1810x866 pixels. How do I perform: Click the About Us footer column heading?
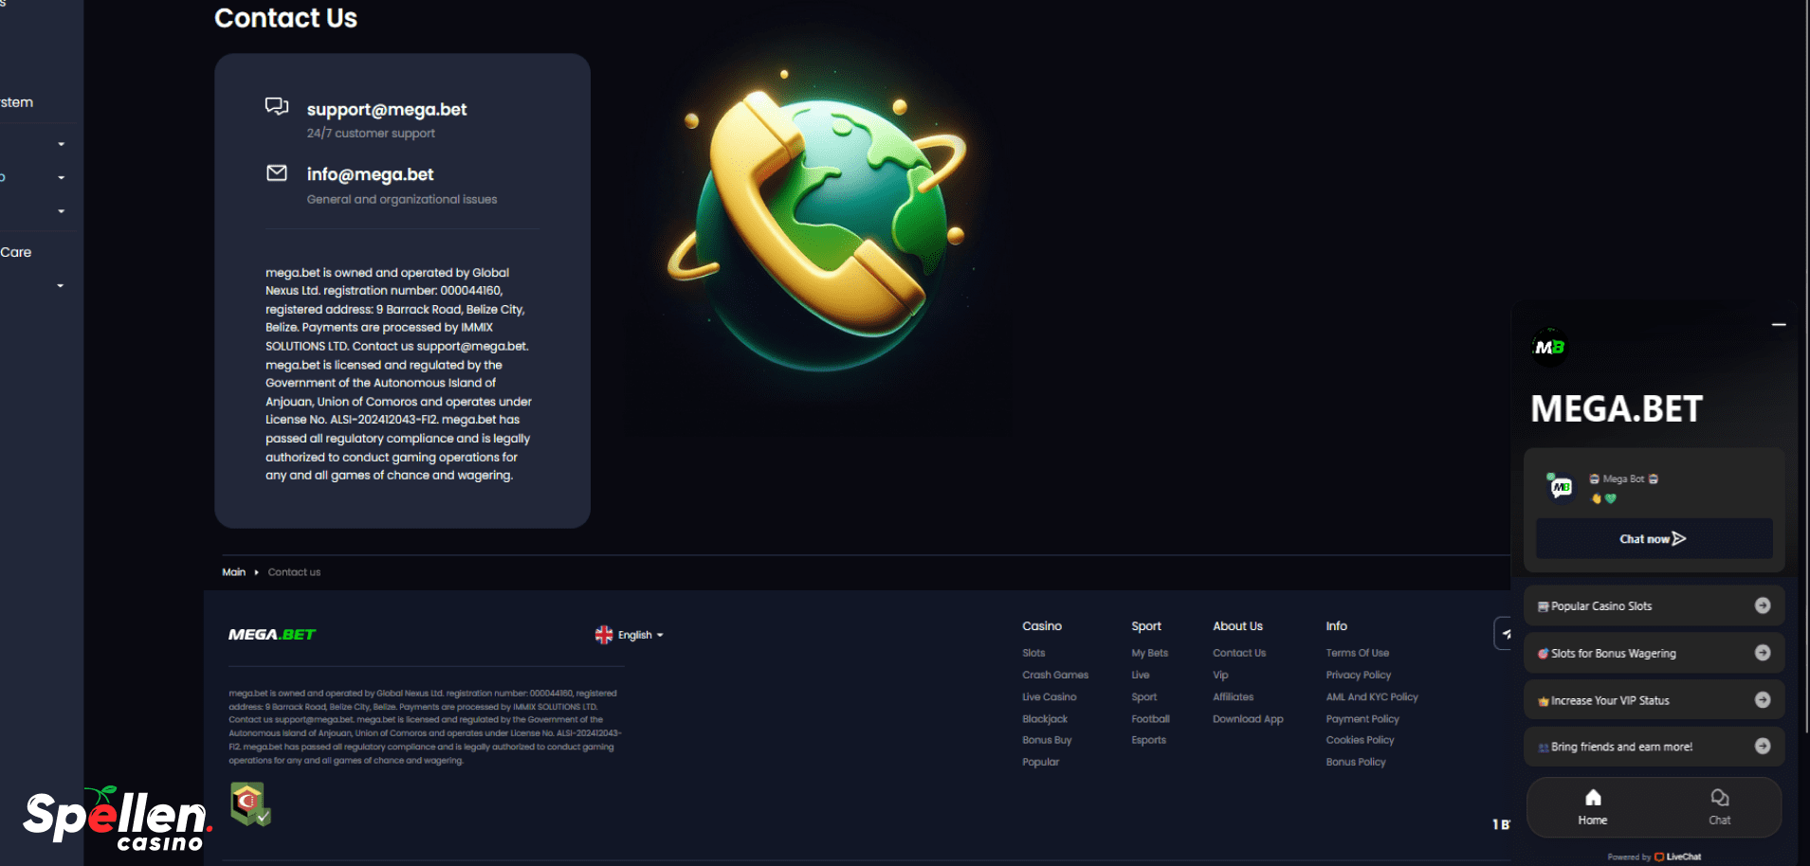(1237, 626)
